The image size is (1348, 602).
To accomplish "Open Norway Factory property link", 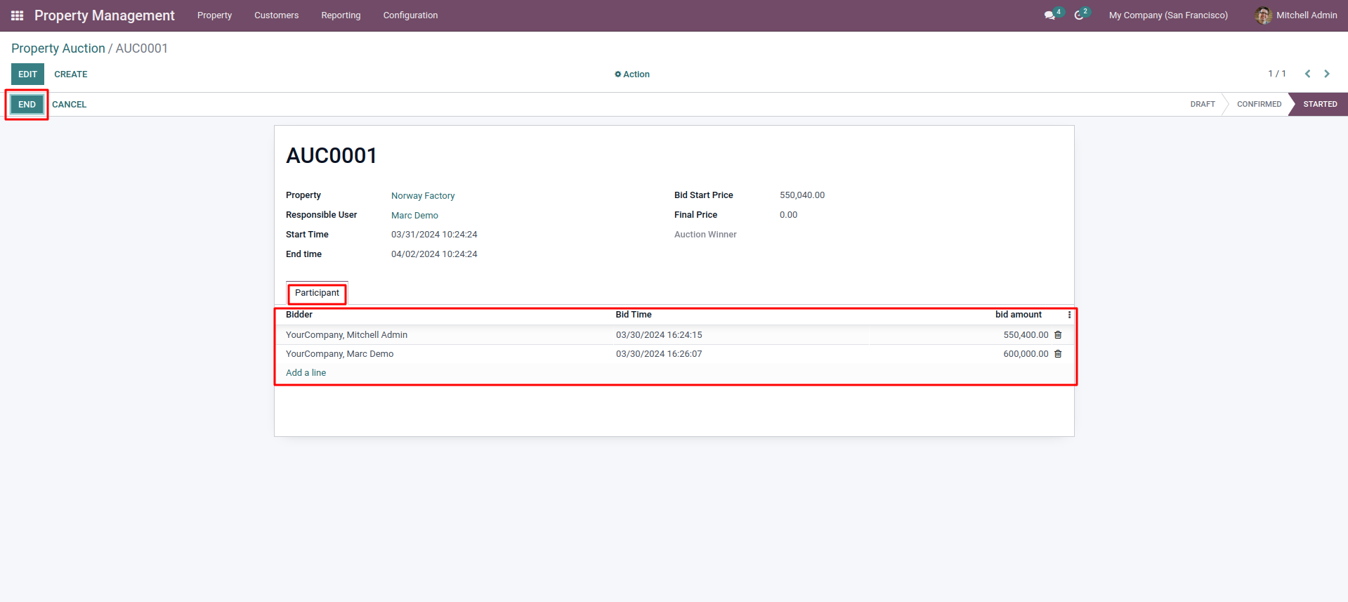I will 423,196.
